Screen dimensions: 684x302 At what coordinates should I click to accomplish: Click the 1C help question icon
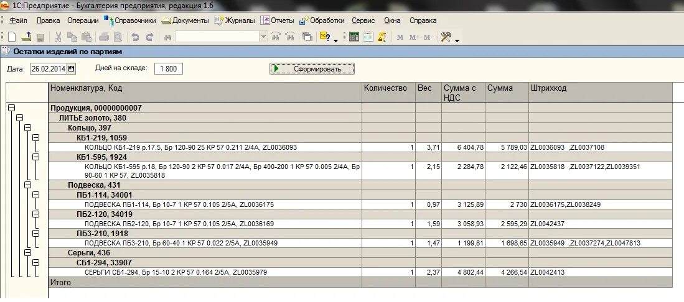coord(324,37)
